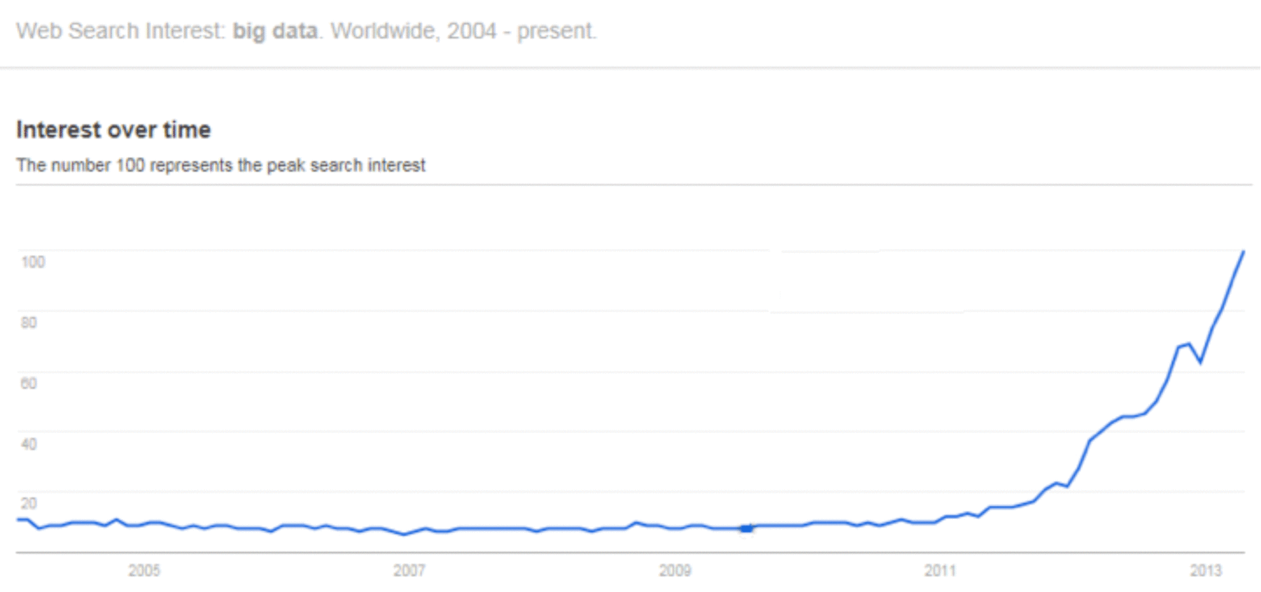This screenshot has height=592, width=1261.
Task: Select the 2011 label on the time axis
Action: [940, 570]
